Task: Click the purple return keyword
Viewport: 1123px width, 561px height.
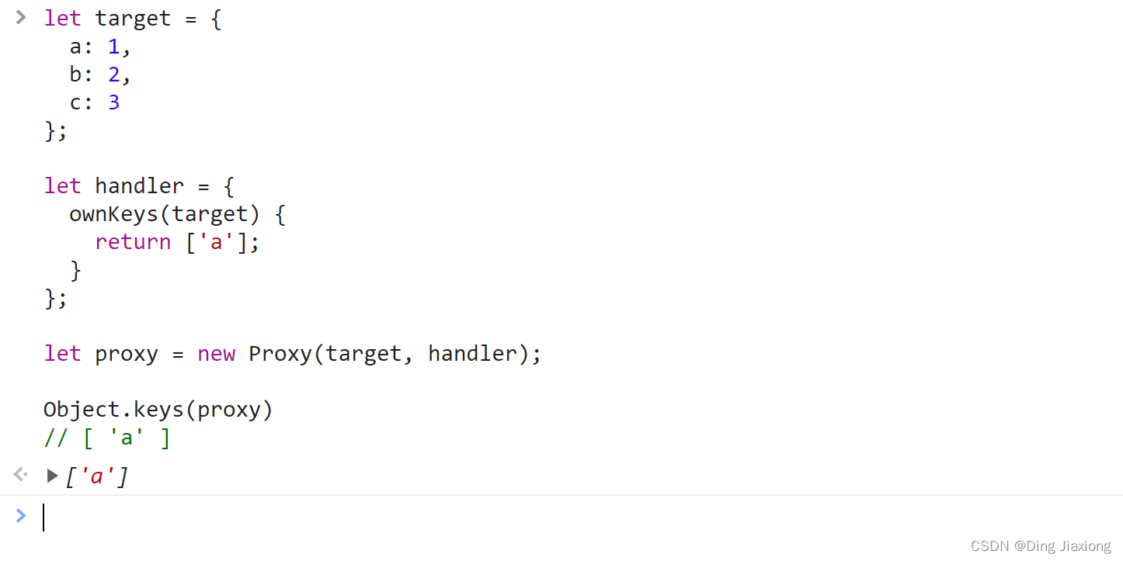Action: coord(133,242)
